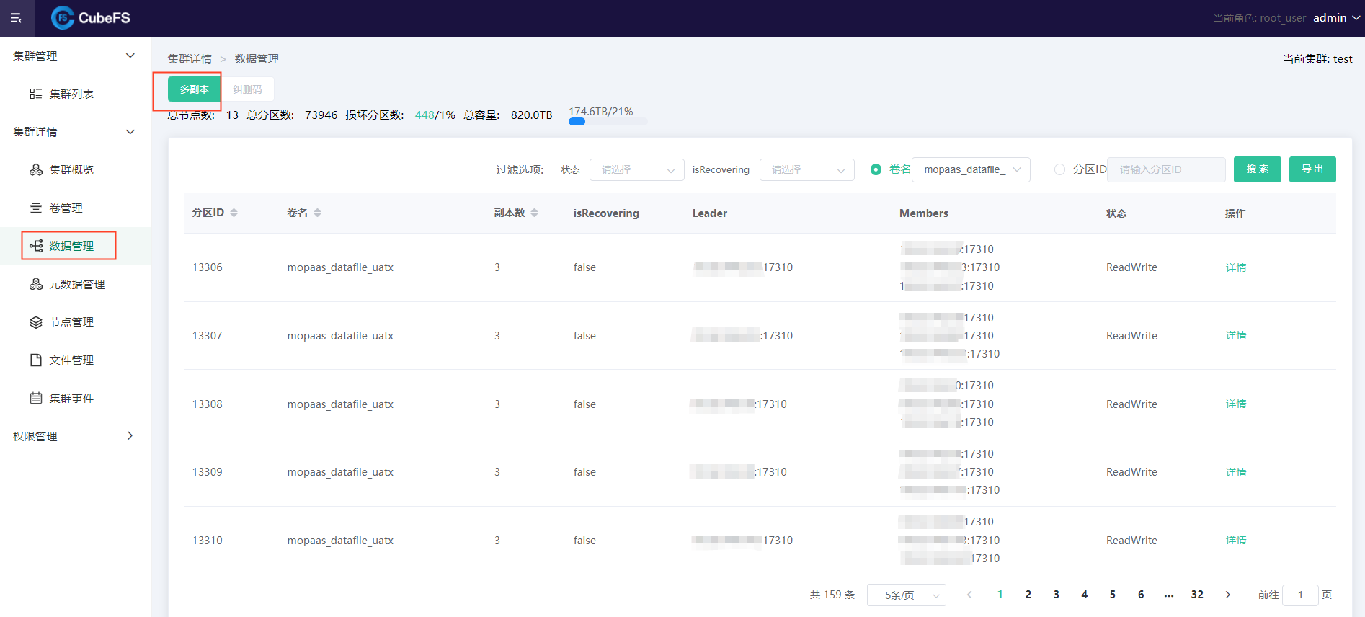Click the go-to page number input

click(1300, 595)
